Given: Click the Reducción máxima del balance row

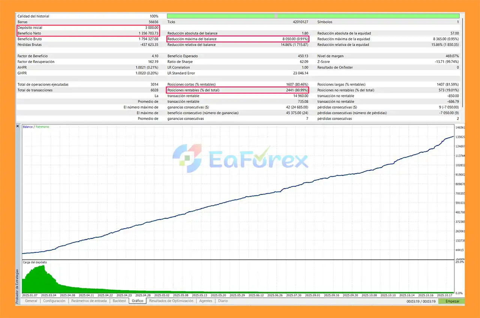Looking at the screenshot, I should pos(238,39).
